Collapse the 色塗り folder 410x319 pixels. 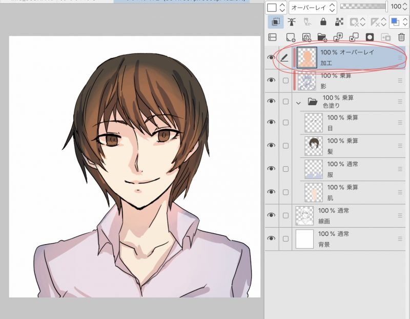point(299,102)
